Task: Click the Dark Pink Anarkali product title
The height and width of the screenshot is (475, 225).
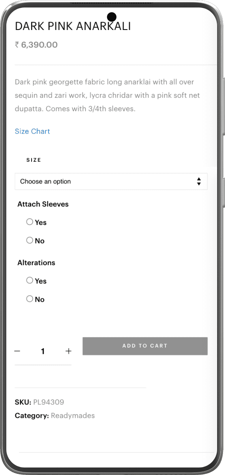Action: (x=73, y=26)
